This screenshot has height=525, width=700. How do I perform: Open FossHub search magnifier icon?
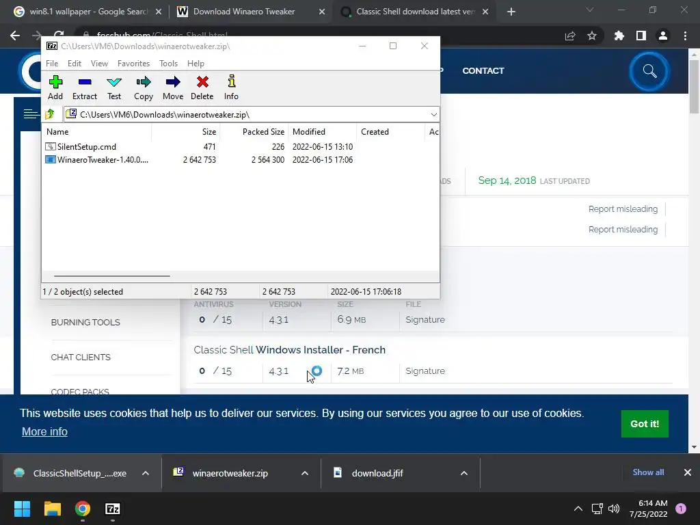649,71
